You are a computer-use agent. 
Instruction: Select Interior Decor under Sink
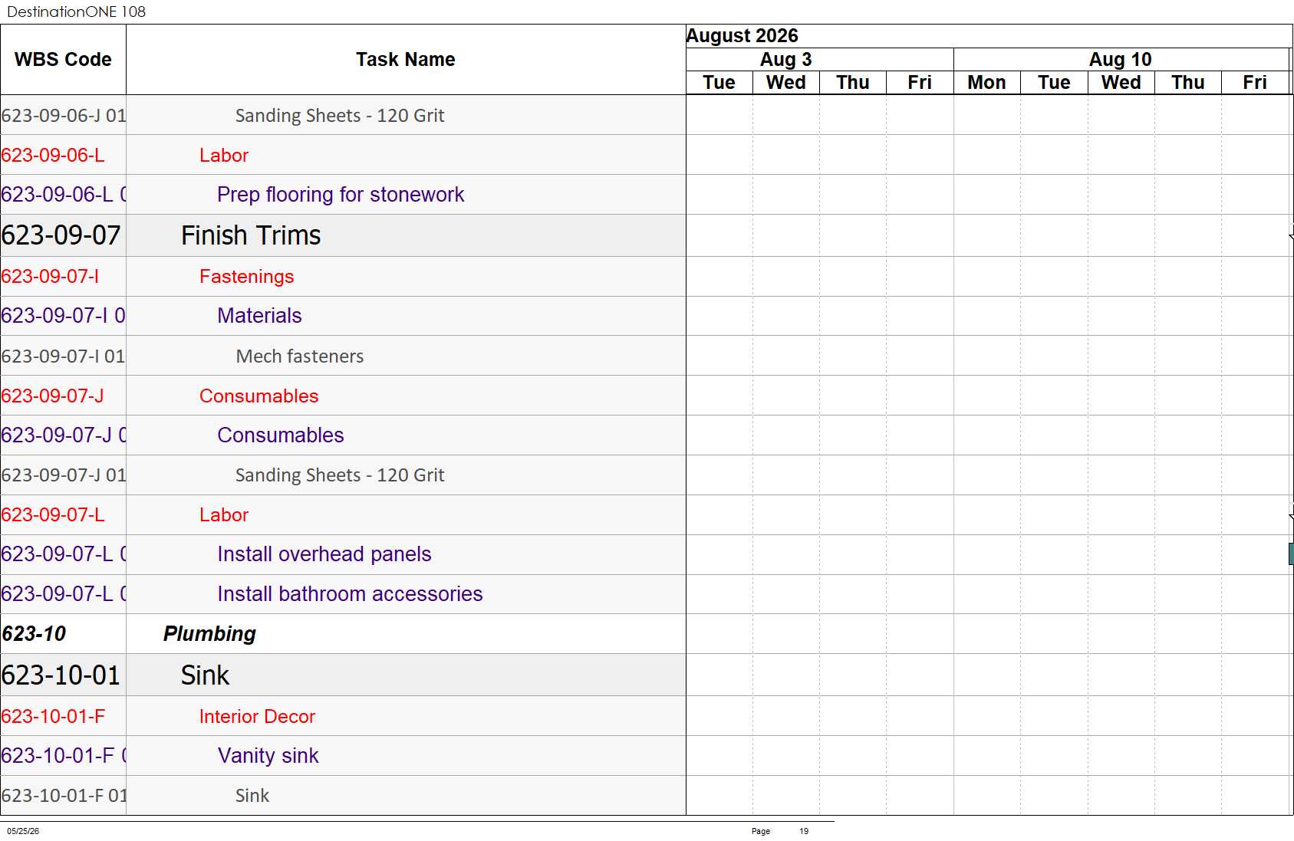click(x=257, y=717)
